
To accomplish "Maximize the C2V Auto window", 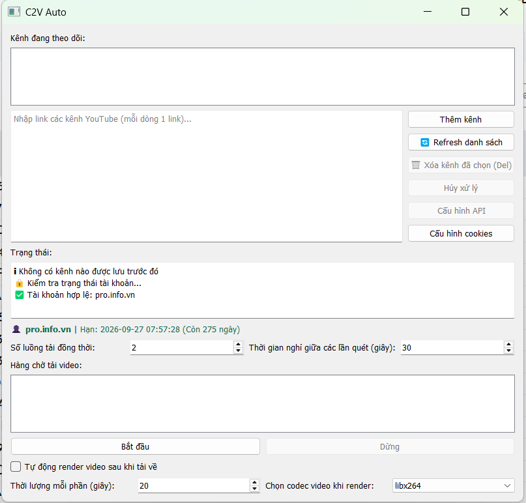I will click(x=465, y=12).
